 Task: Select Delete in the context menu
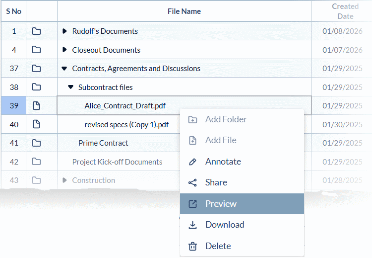[218, 246]
